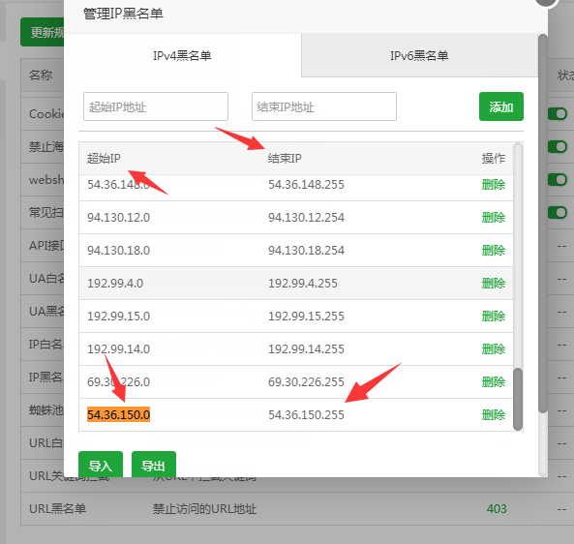Viewport: 574px width, 544px height.
Task: Delete the 192.99.15.0 range entry
Action: [493, 317]
